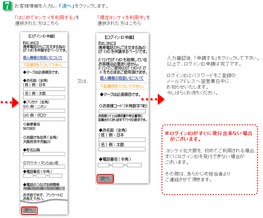The image size is (263, 218).
Task: Click the text "又は、" between the forms
Action: [83, 81]
